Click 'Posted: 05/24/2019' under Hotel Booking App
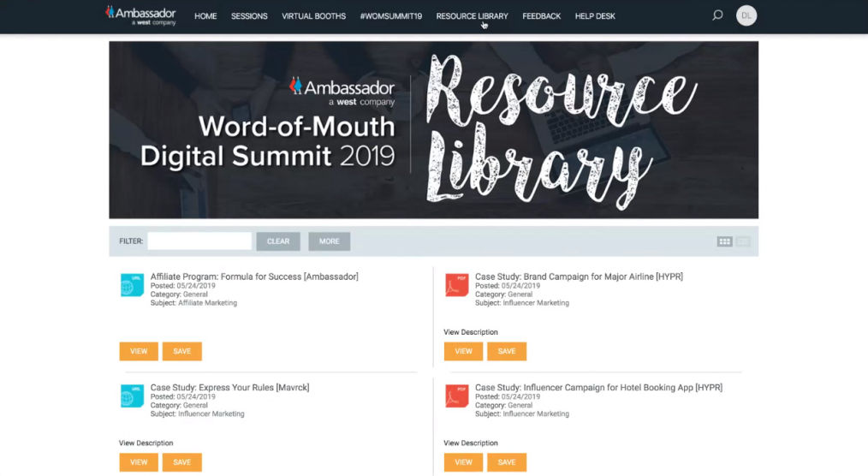Viewport: 868px width, 476px height. pyautogui.click(x=508, y=397)
